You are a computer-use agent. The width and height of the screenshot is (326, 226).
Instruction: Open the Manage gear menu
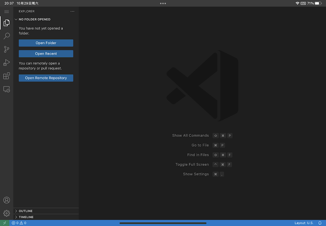pyautogui.click(x=6, y=213)
